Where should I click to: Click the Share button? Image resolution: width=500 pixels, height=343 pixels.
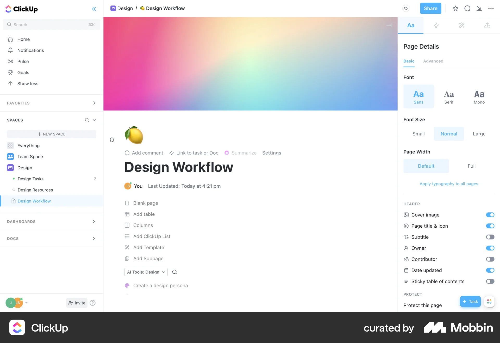[x=430, y=8]
